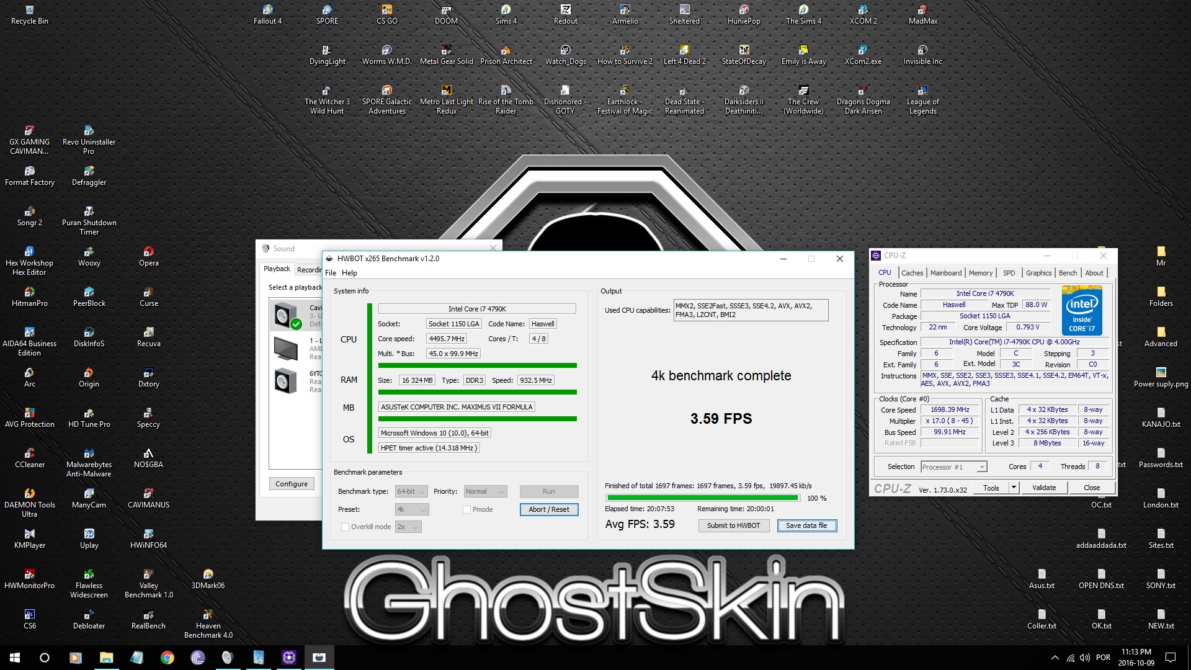Select the Speccy desktop icon
Screen dimensions: 1191x670
tap(148, 418)
